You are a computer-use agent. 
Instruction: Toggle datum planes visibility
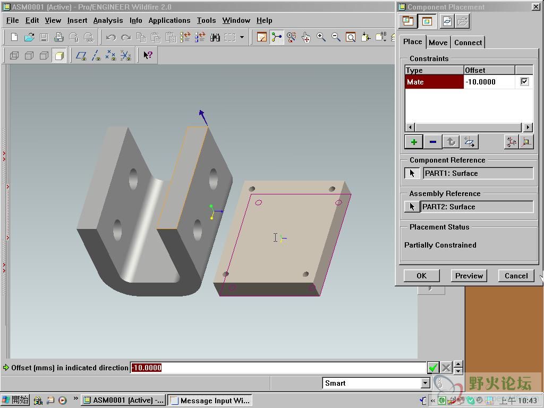coord(81,55)
